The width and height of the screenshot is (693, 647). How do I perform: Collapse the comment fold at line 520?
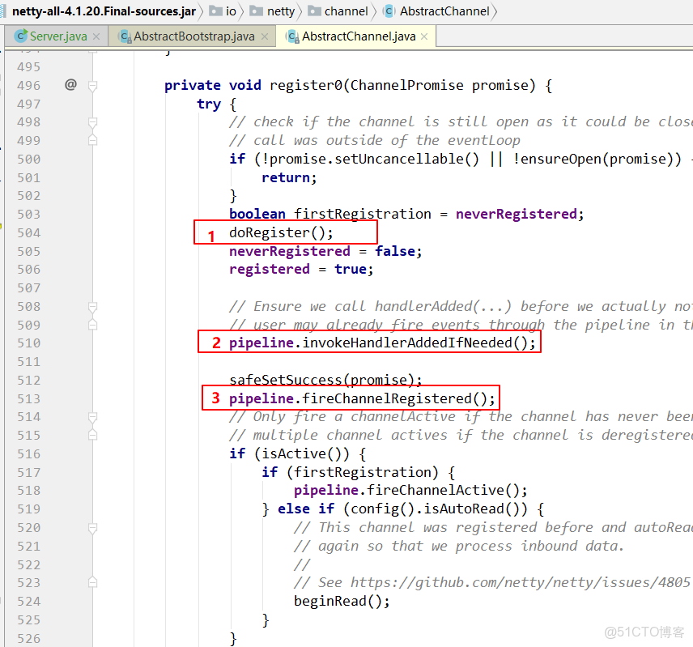pos(92,528)
